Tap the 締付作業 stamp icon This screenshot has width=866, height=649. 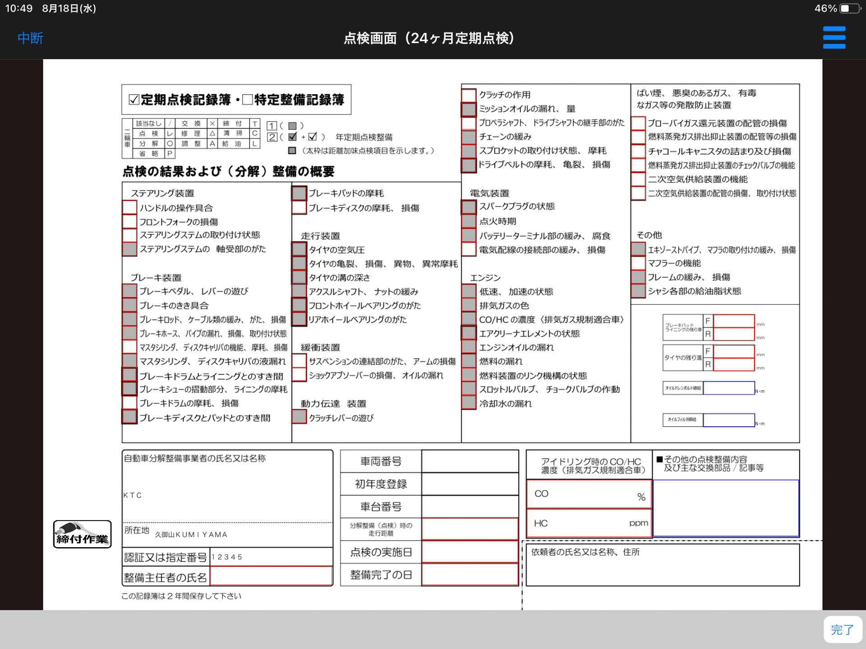pos(82,534)
